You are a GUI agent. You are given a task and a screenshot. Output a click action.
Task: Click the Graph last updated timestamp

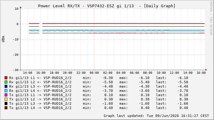[x=156, y=116]
